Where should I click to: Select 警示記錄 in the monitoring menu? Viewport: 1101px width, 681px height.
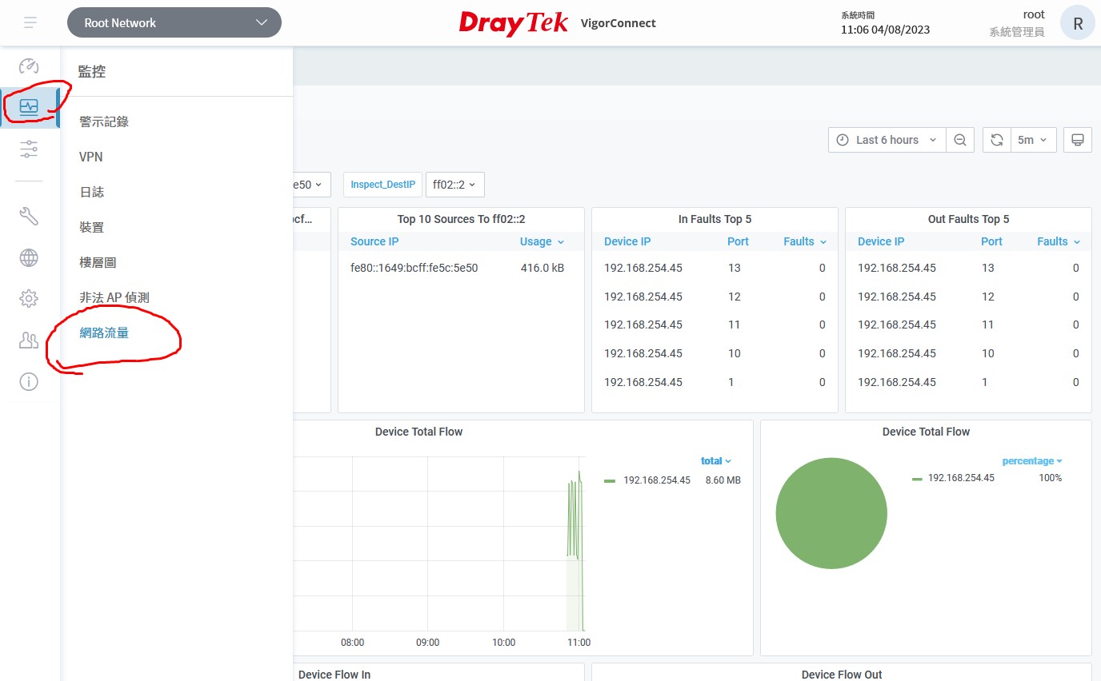[x=104, y=121]
